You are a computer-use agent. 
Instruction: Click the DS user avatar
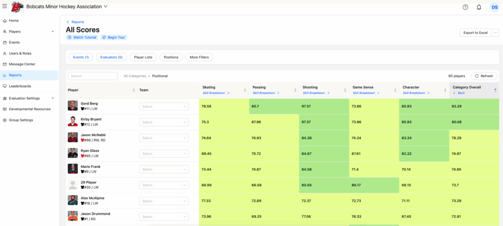pyautogui.click(x=494, y=7)
